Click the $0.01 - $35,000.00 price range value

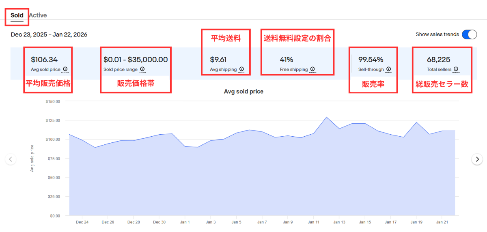(136, 60)
